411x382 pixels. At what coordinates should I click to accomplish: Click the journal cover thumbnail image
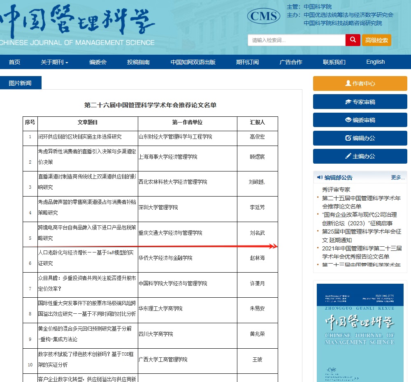pos(360,333)
